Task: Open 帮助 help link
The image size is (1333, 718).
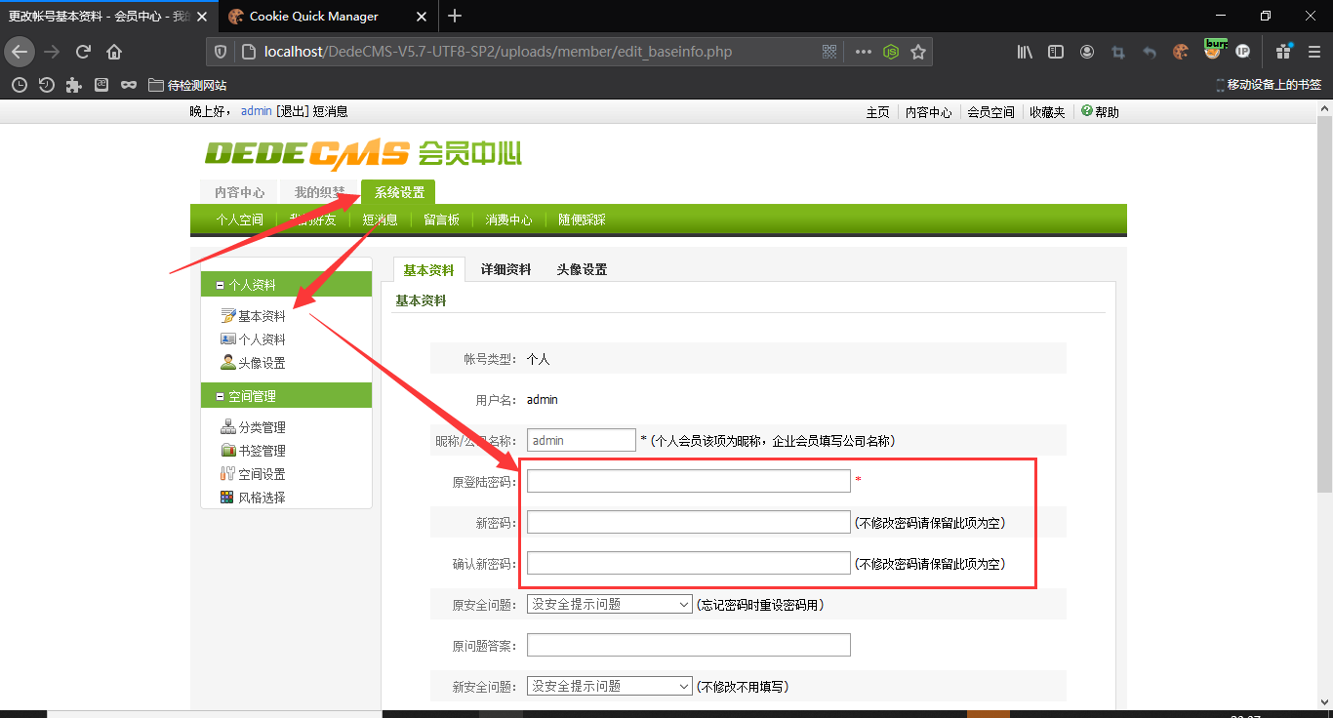Action: pyautogui.click(x=1100, y=112)
